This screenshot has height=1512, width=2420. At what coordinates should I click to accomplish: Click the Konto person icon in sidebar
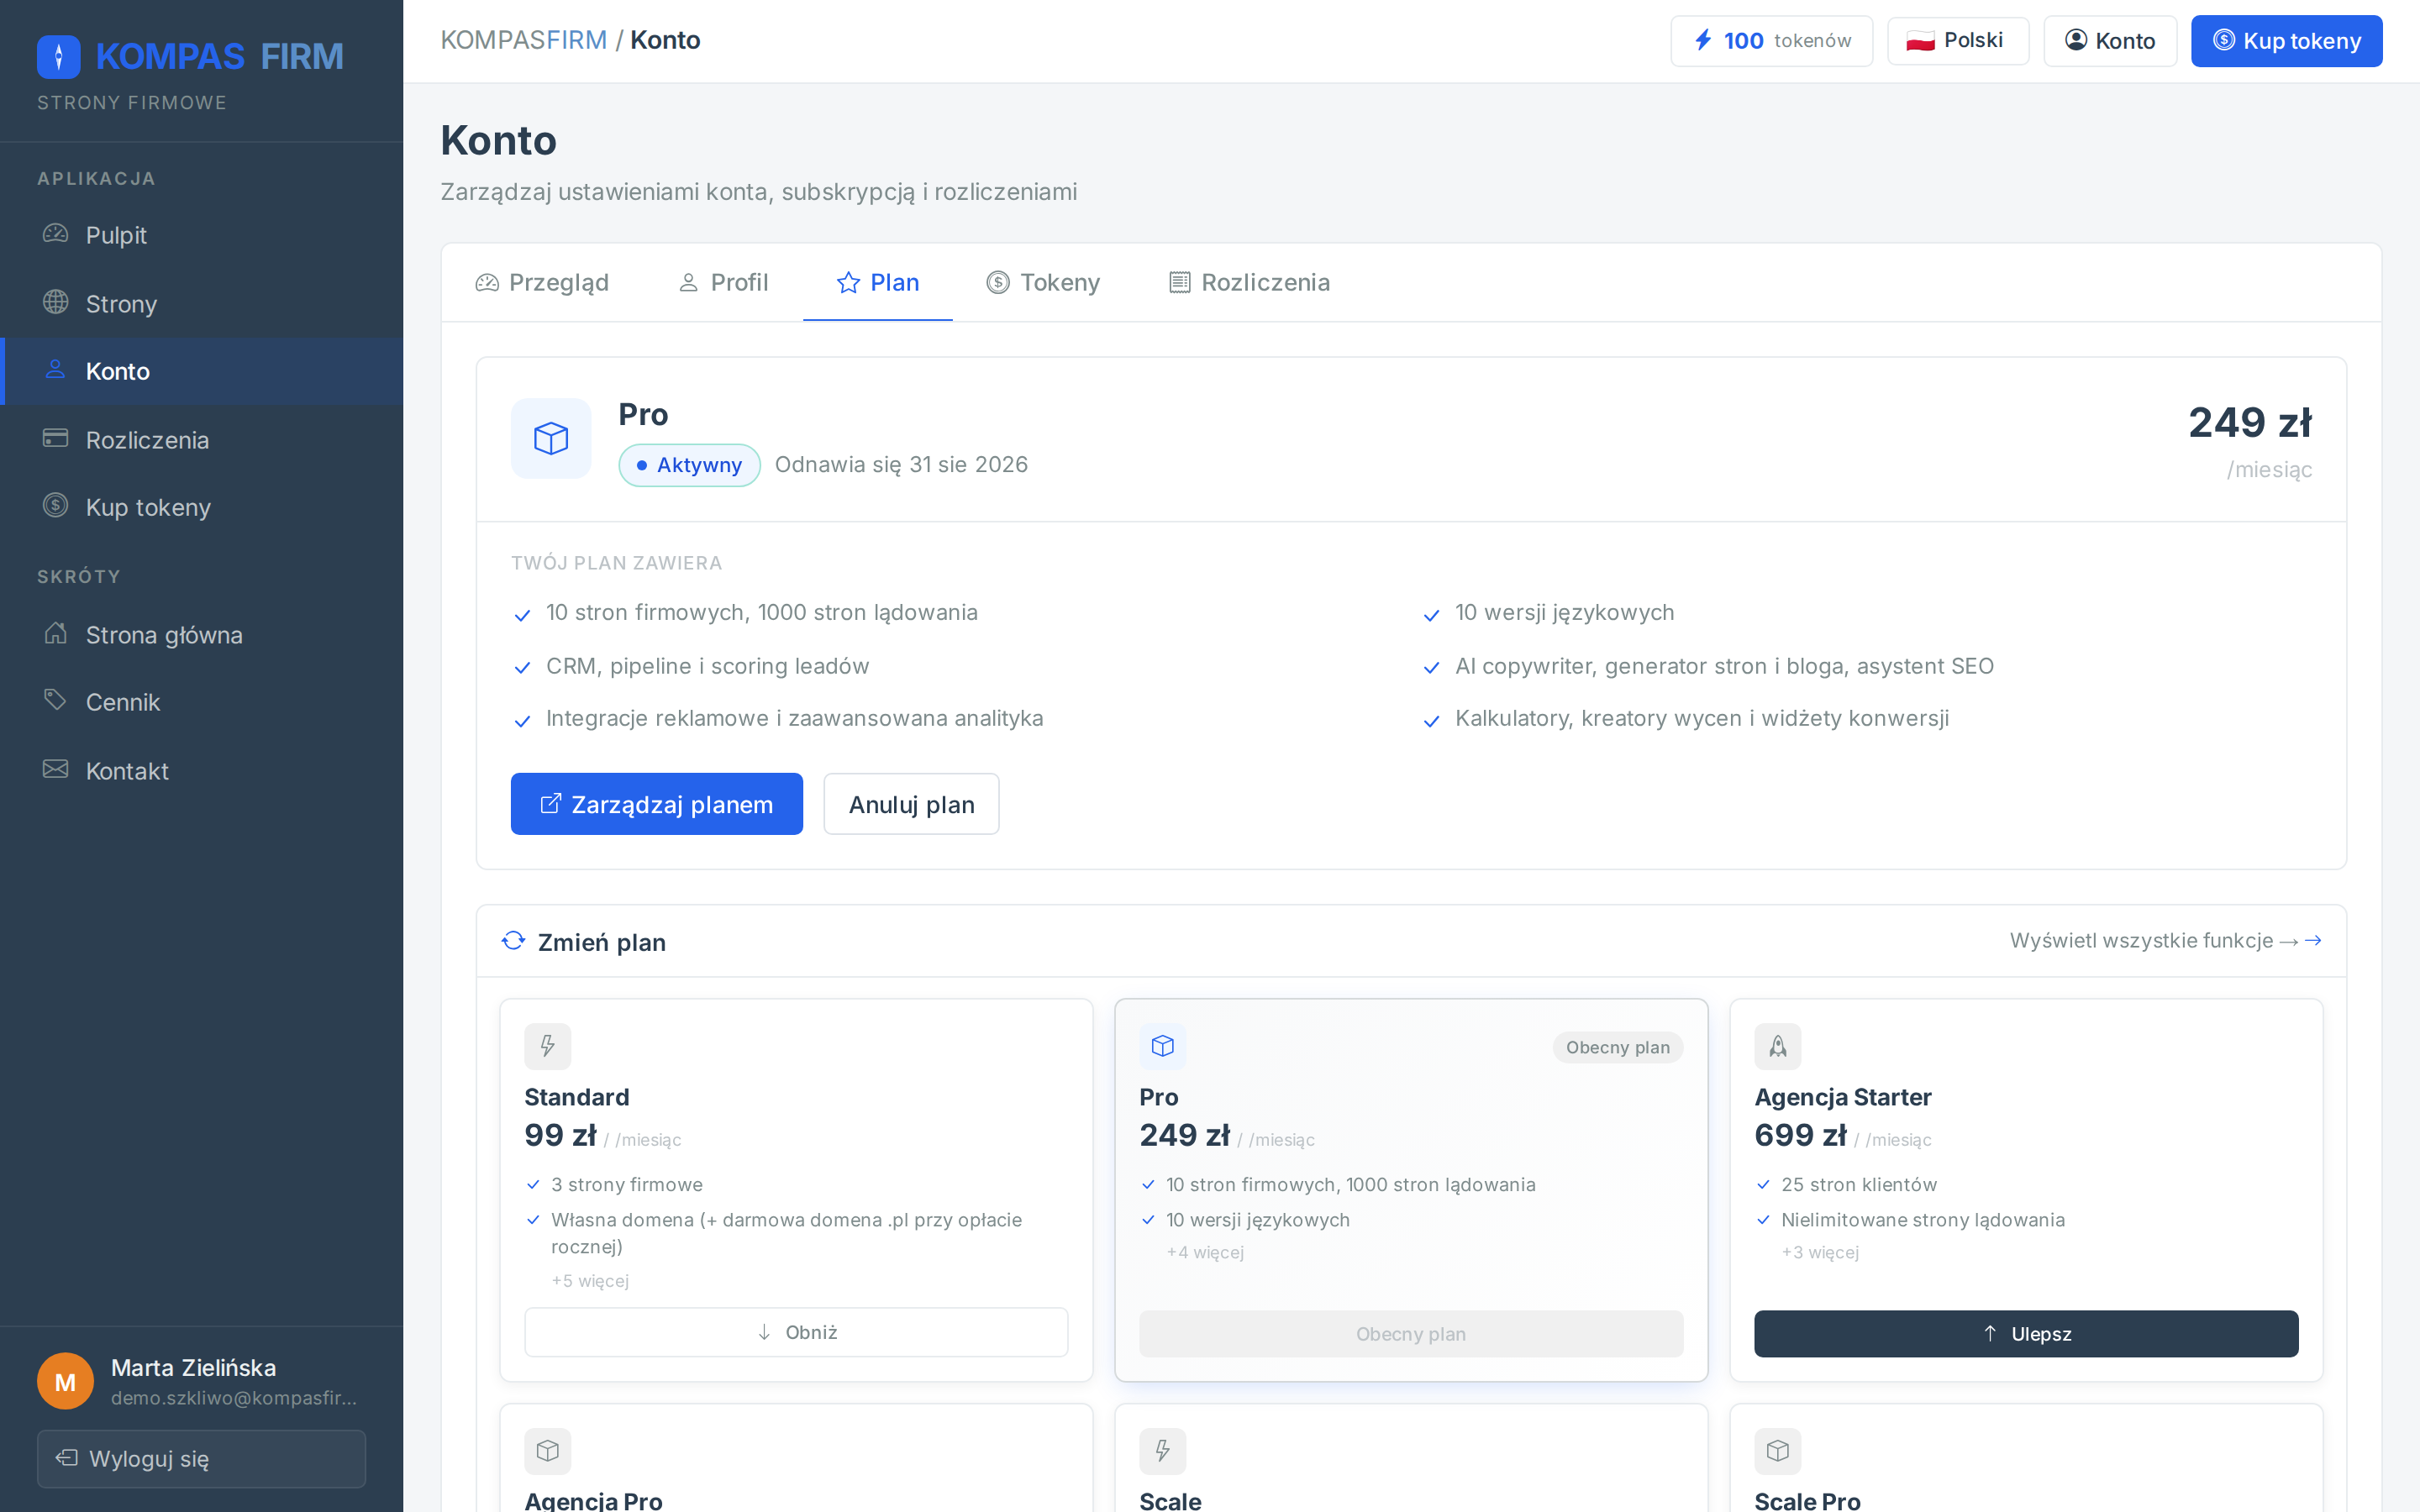pos(56,370)
